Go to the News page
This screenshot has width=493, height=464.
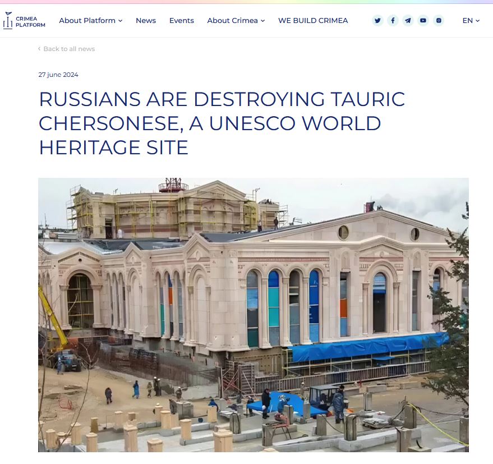[x=146, y=21]
